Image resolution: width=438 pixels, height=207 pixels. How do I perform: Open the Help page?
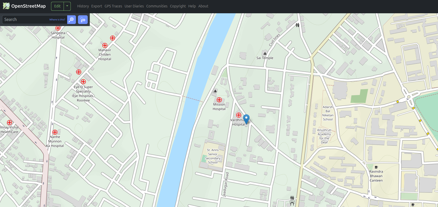pyautogui.click(x=192, y=6)
